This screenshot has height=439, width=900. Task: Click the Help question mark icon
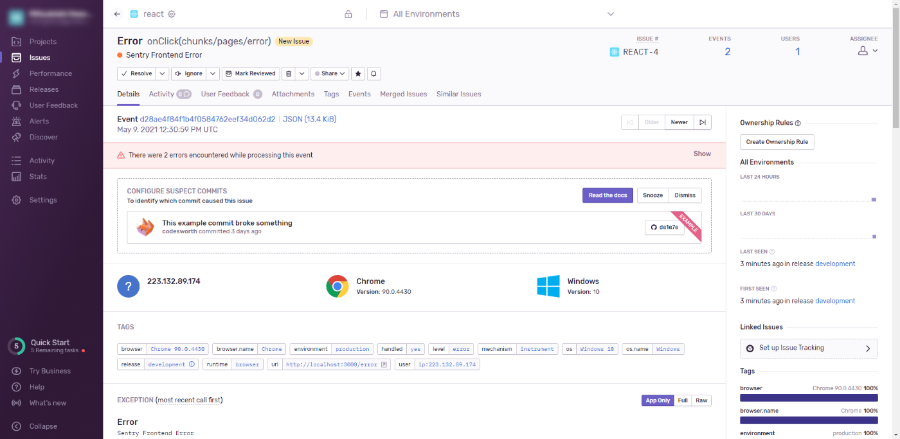click(17, 387)
